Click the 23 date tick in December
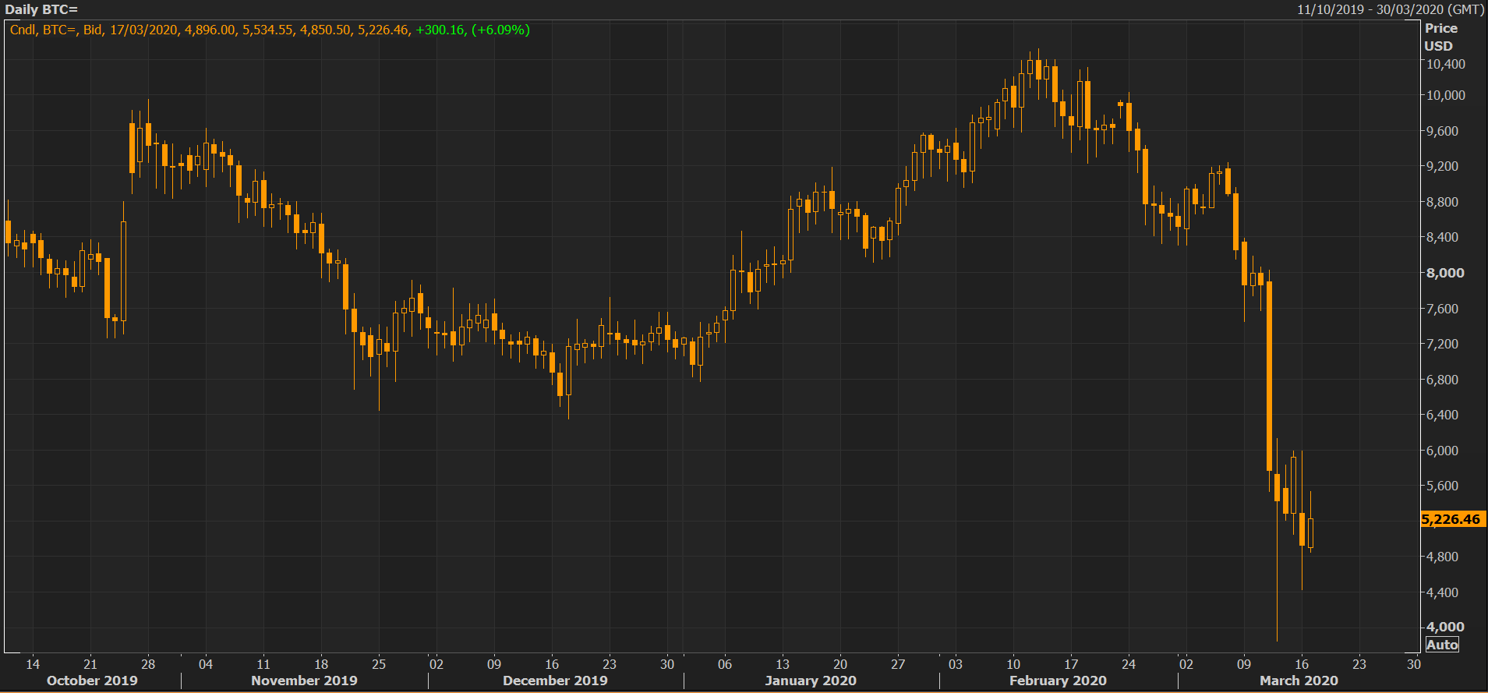The height and width of the screenshot is (693, 1488). coord(610,664)
